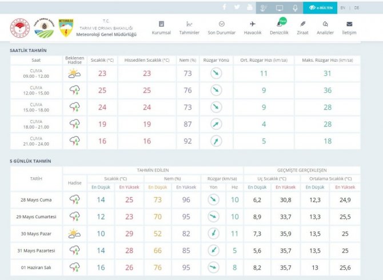Click the 28 Mayıs Cuma forecast row
Screen dimensions: 383x280
tap(35, 199)
